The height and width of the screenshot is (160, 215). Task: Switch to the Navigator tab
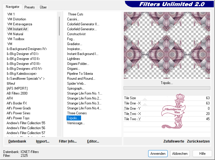click(12, 7)
